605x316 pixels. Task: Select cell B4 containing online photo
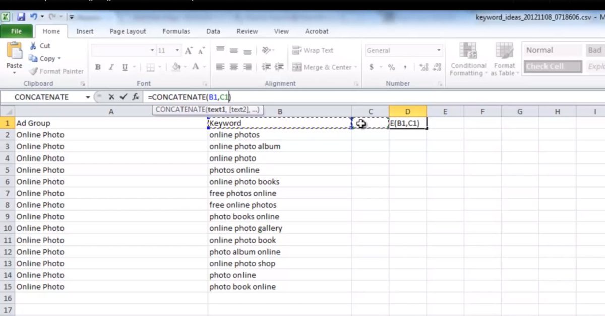[x=279, y=159]
